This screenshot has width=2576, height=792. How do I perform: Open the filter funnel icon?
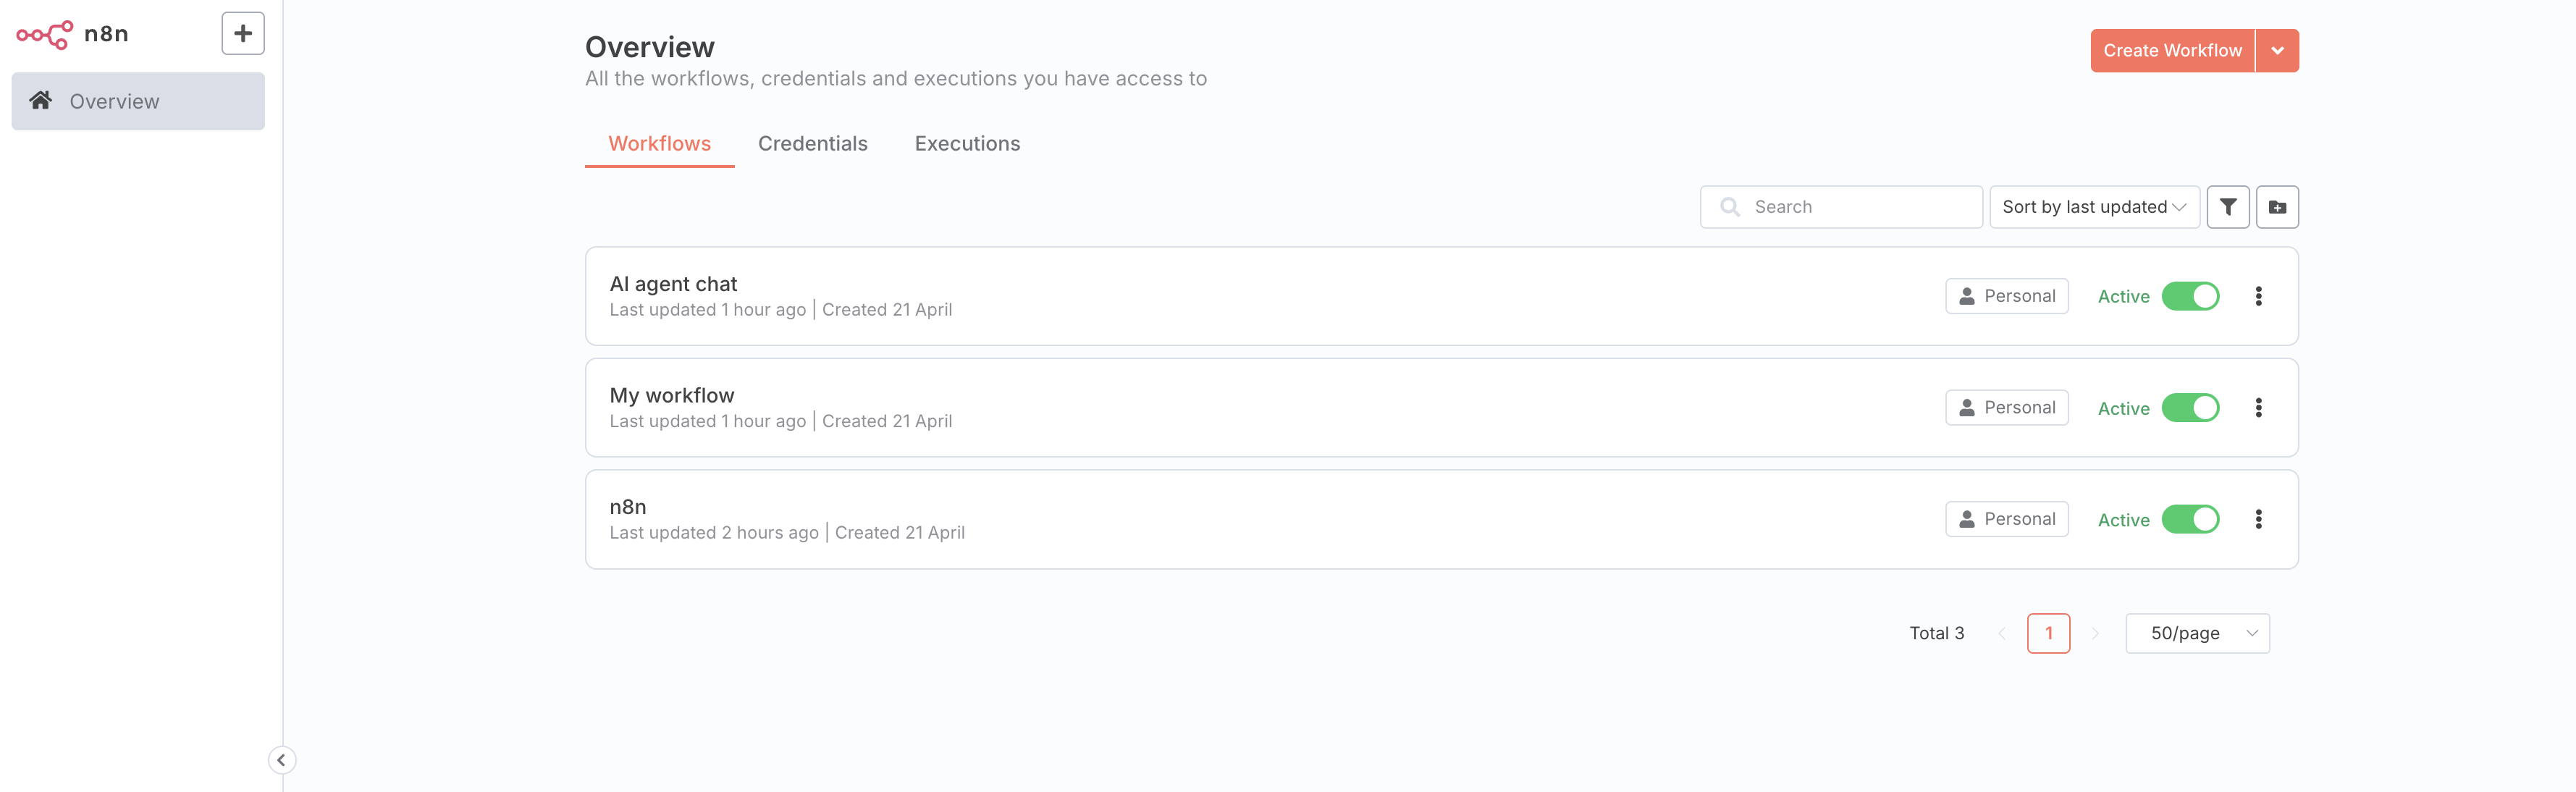[x=2227, y=207]
